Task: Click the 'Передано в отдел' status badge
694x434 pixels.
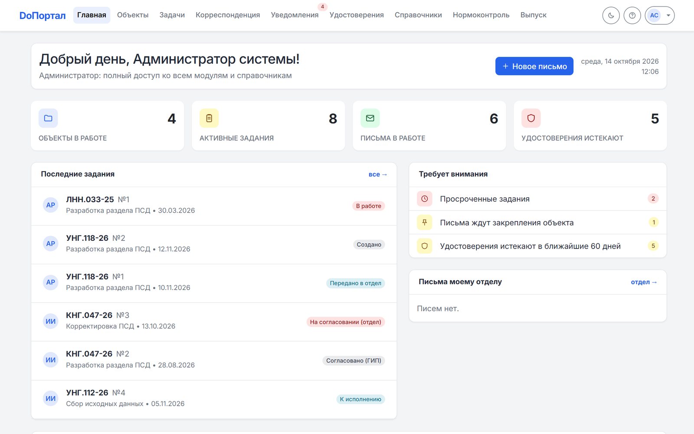Action: coord(355,283)
